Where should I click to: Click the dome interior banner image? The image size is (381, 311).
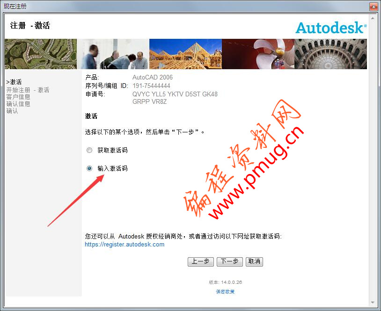coord(331,54)
